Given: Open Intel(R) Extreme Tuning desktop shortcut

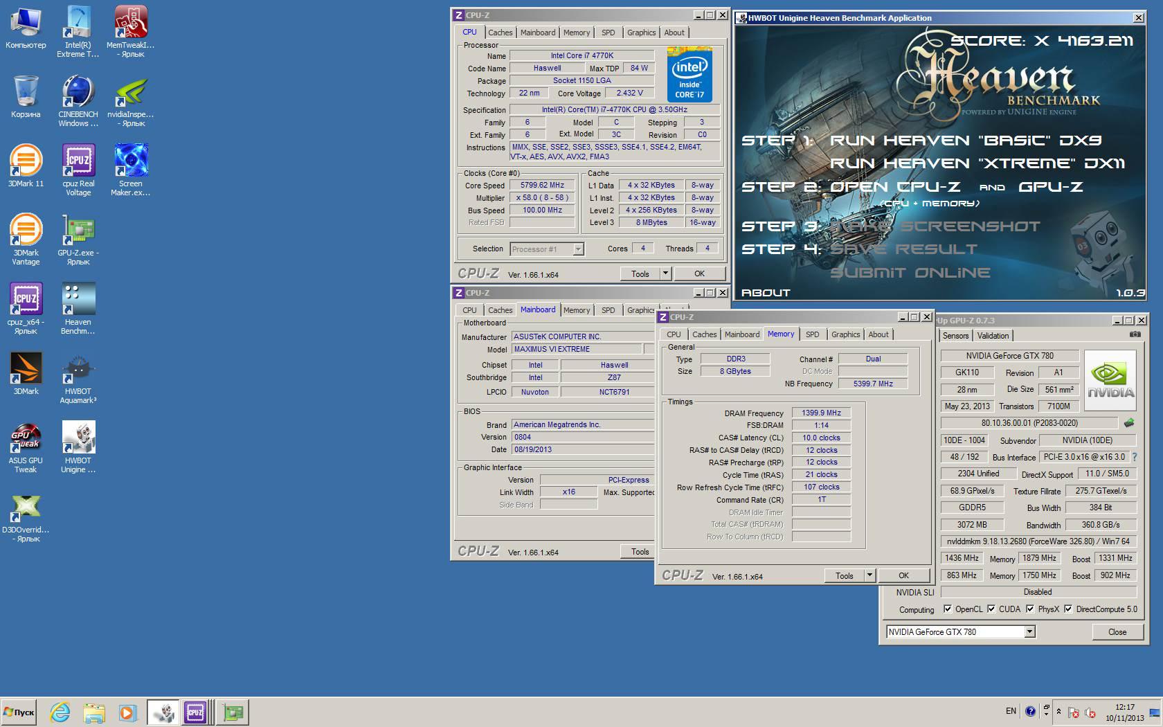Looking at the screenshot, I should [78, 32].
